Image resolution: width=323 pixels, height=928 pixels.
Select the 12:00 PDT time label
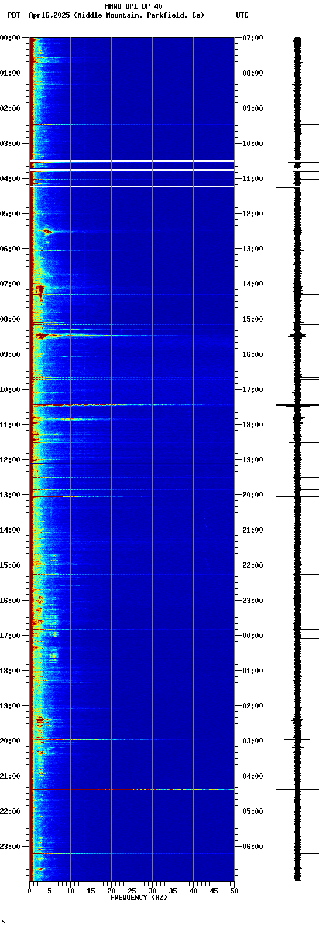coord(10,460)
